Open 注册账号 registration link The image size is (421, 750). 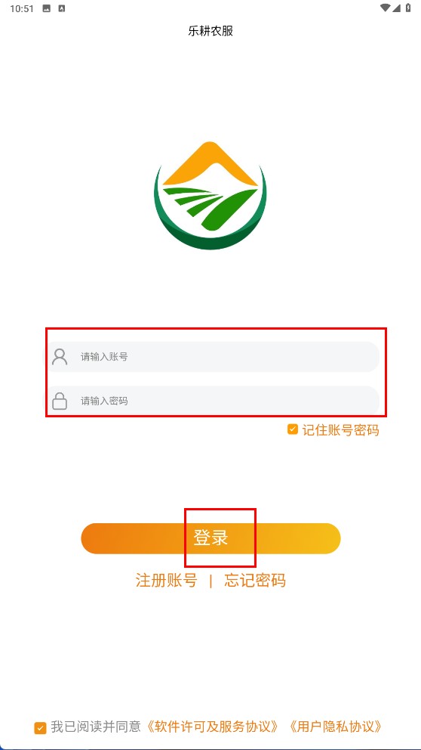tap(167, 580)
